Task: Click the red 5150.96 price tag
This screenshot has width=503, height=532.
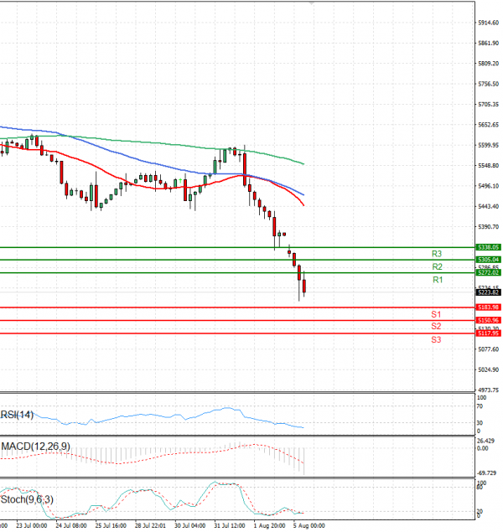Action: point(488,320)
